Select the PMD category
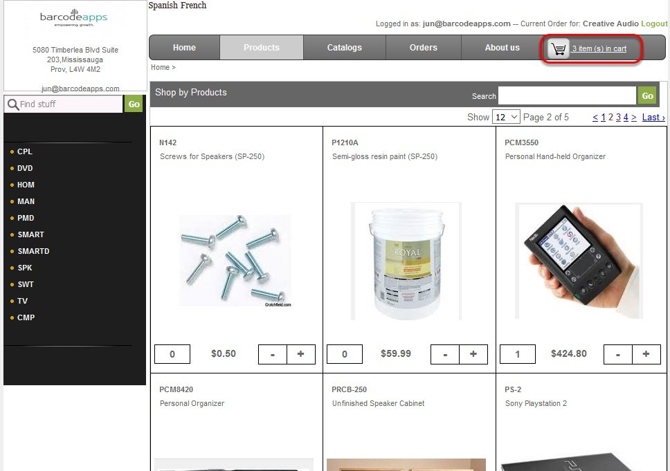670x471 pixels. [x=26, y=218]
